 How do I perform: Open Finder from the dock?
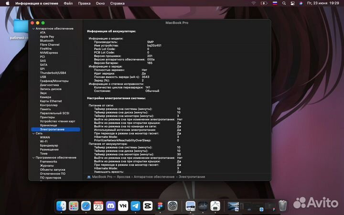[61, 206]
